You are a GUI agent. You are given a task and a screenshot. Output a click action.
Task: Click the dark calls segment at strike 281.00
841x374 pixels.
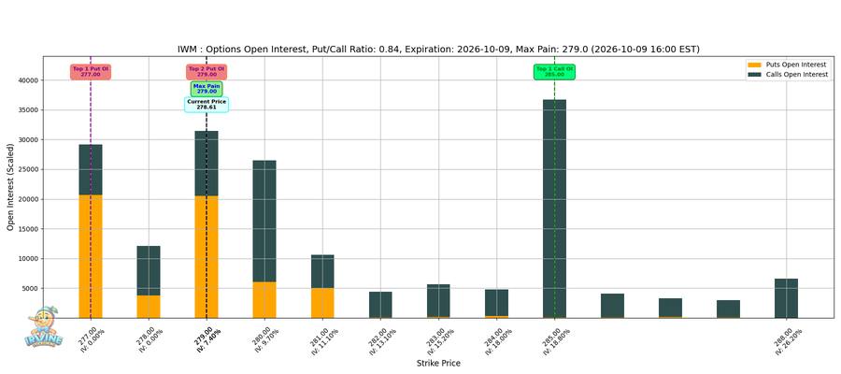pos(322,272)
